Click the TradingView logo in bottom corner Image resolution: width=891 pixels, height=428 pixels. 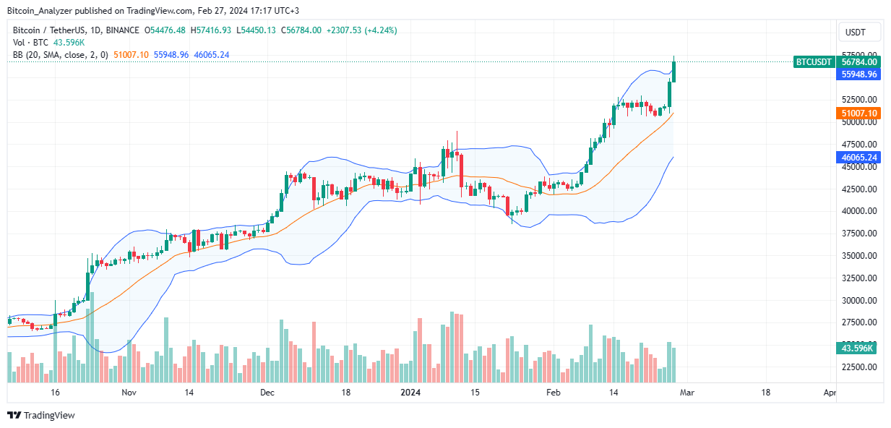41,415
